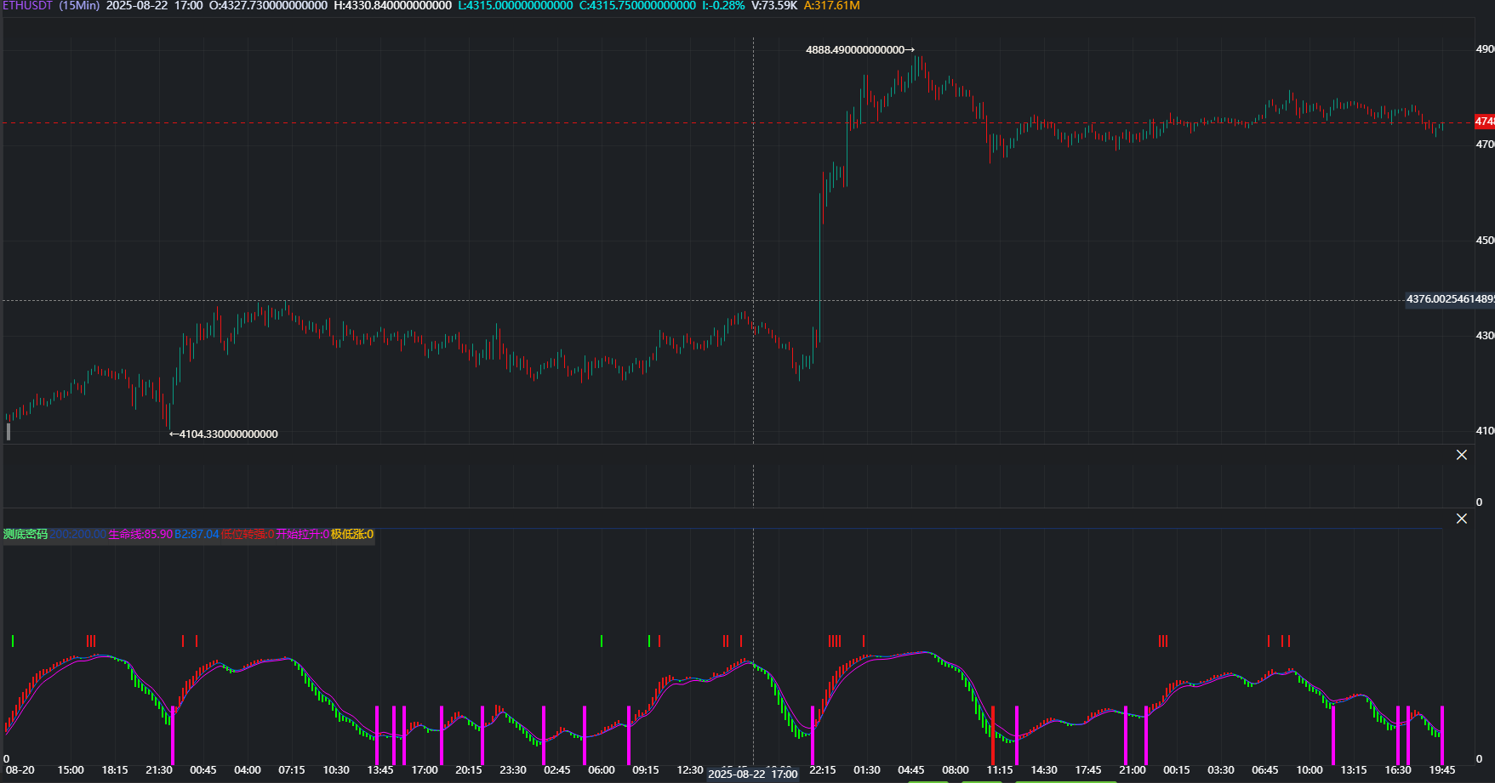Click the magenta signal bar above 21:30
The width and height of the screenshot is (1495, 783).
point(173,735)
